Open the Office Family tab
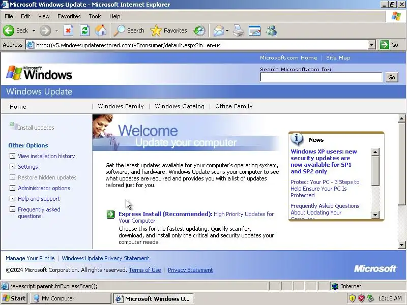This screenshot has height=305, width=407. tap(234, 106)
